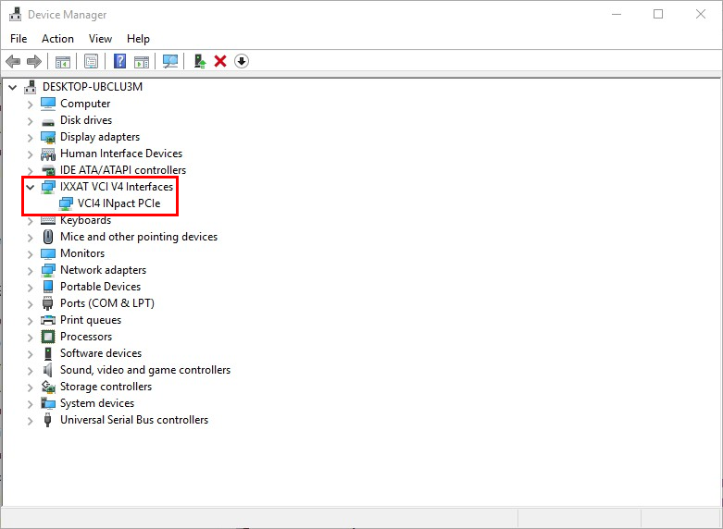Image resolution: width=723 pixels, height=529 pixels.
Task: Select the Software devices row
Action: coord(101,353)
